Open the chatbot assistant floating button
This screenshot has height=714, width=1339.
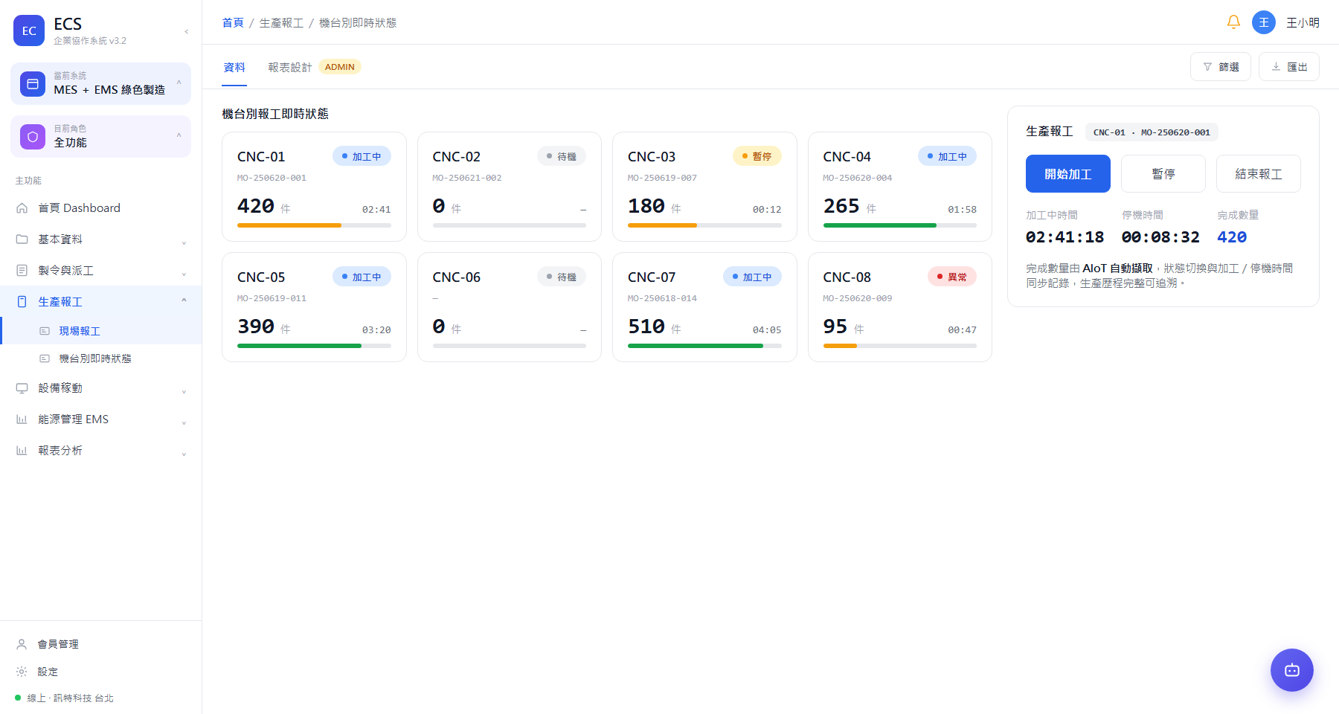point(1292,670)
